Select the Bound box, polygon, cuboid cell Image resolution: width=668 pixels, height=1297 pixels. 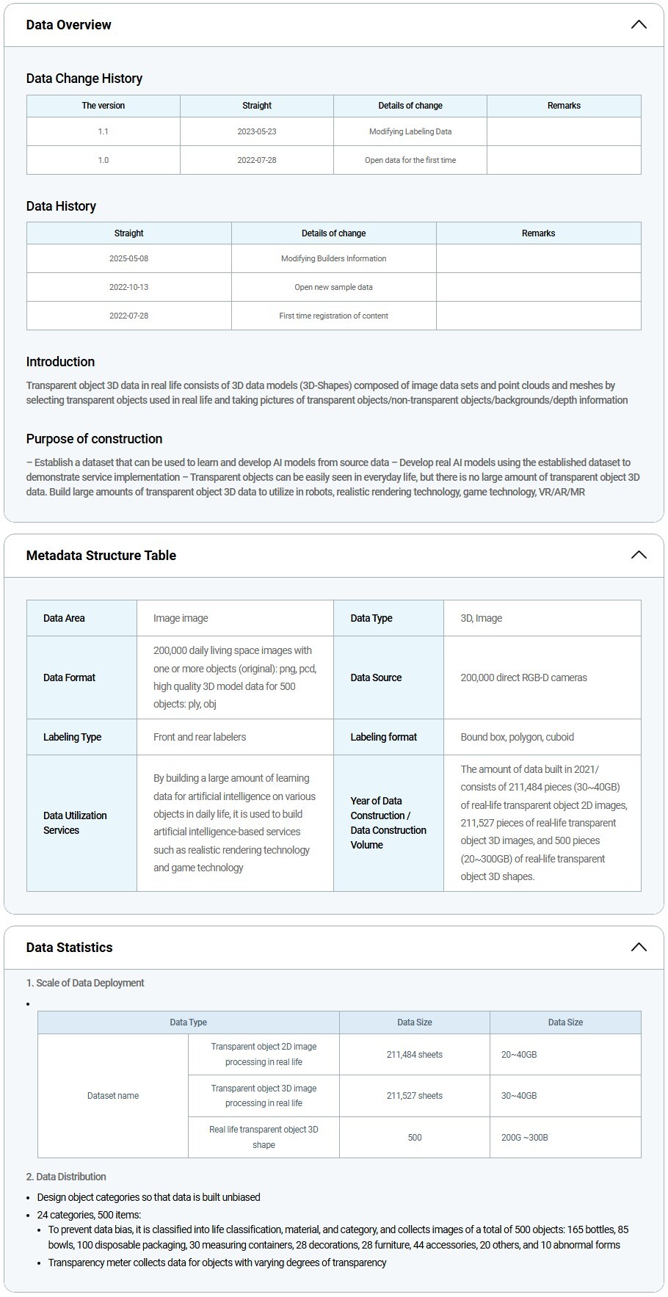click(518, 737)
